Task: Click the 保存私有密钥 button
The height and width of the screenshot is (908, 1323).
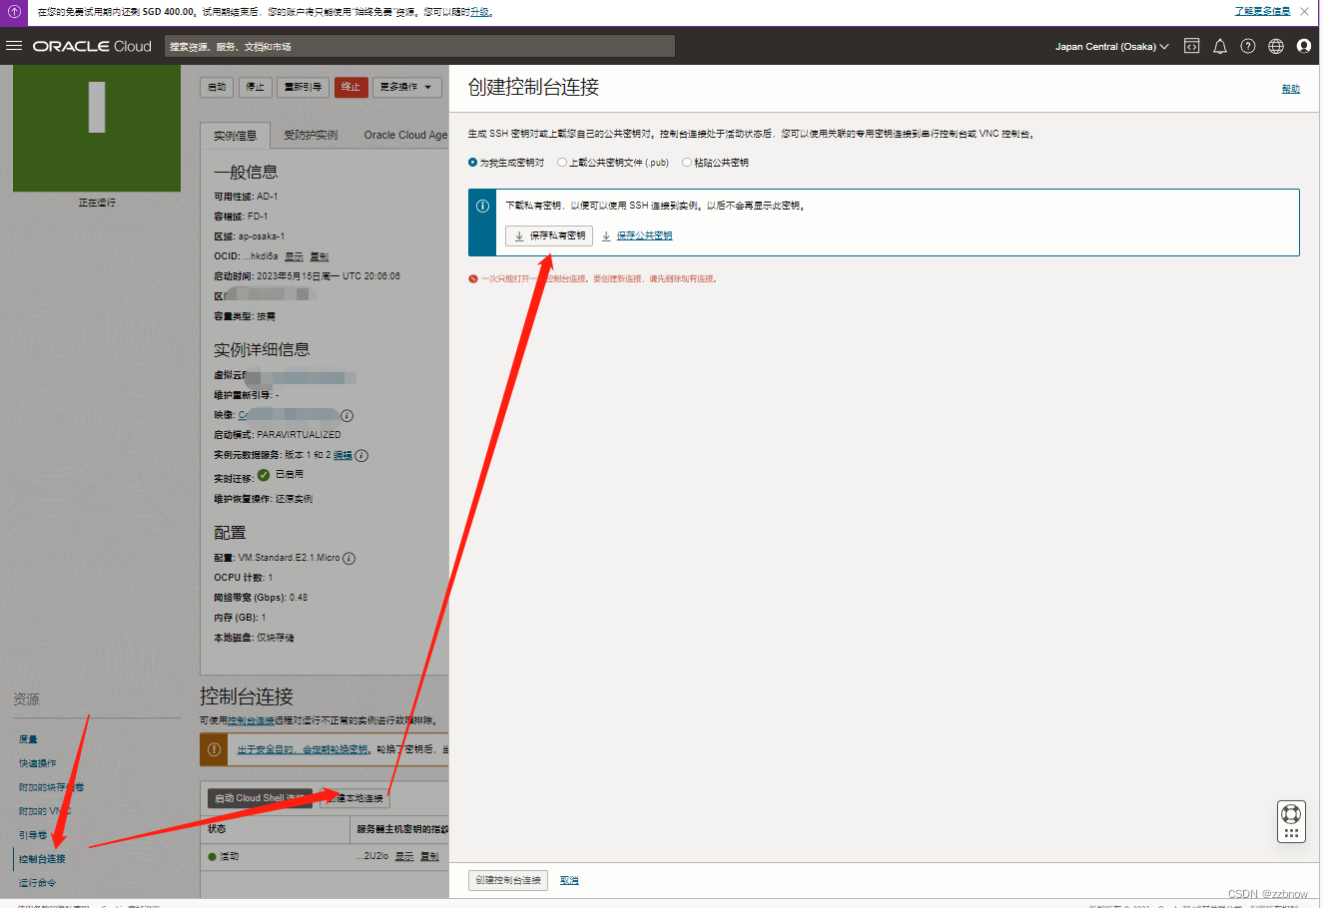Action: (x=549, y=235)
